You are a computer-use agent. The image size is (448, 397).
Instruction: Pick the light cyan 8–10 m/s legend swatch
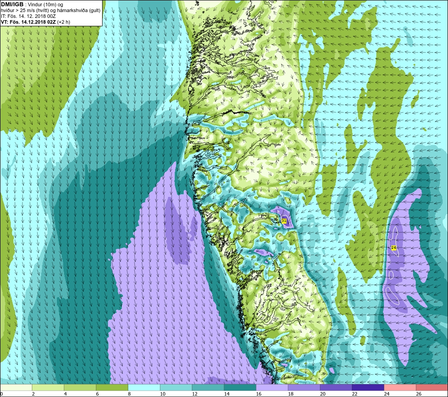click(x=144, y=387)
